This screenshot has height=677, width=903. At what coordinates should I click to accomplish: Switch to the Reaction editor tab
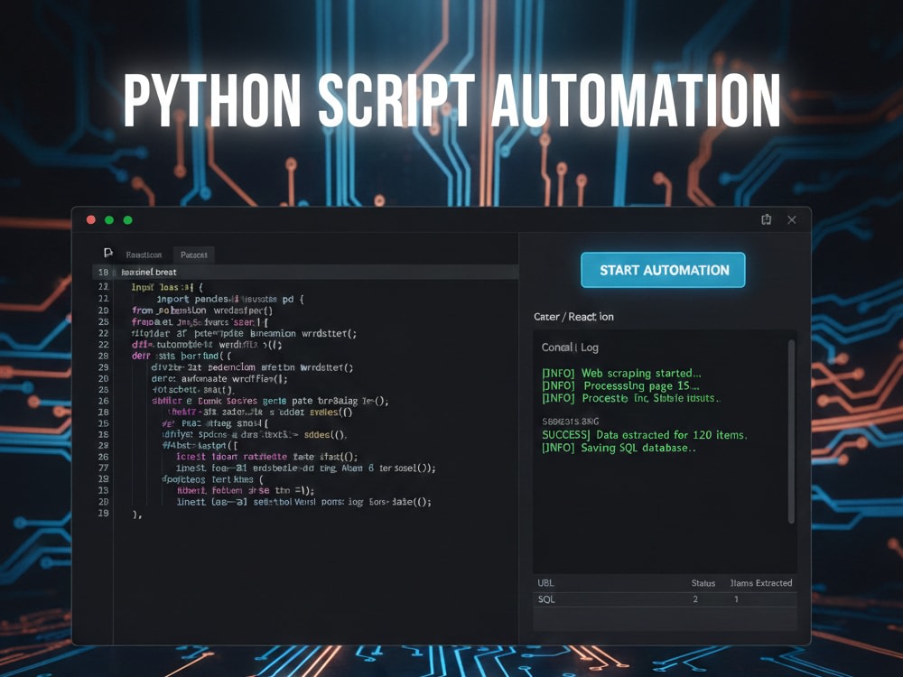coord(144,255)
